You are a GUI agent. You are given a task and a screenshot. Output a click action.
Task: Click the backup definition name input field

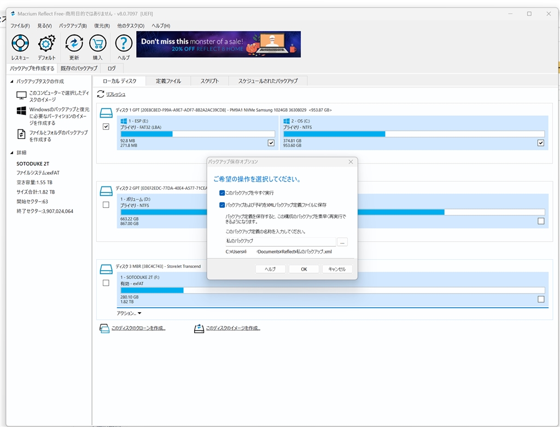click(280, 241)
